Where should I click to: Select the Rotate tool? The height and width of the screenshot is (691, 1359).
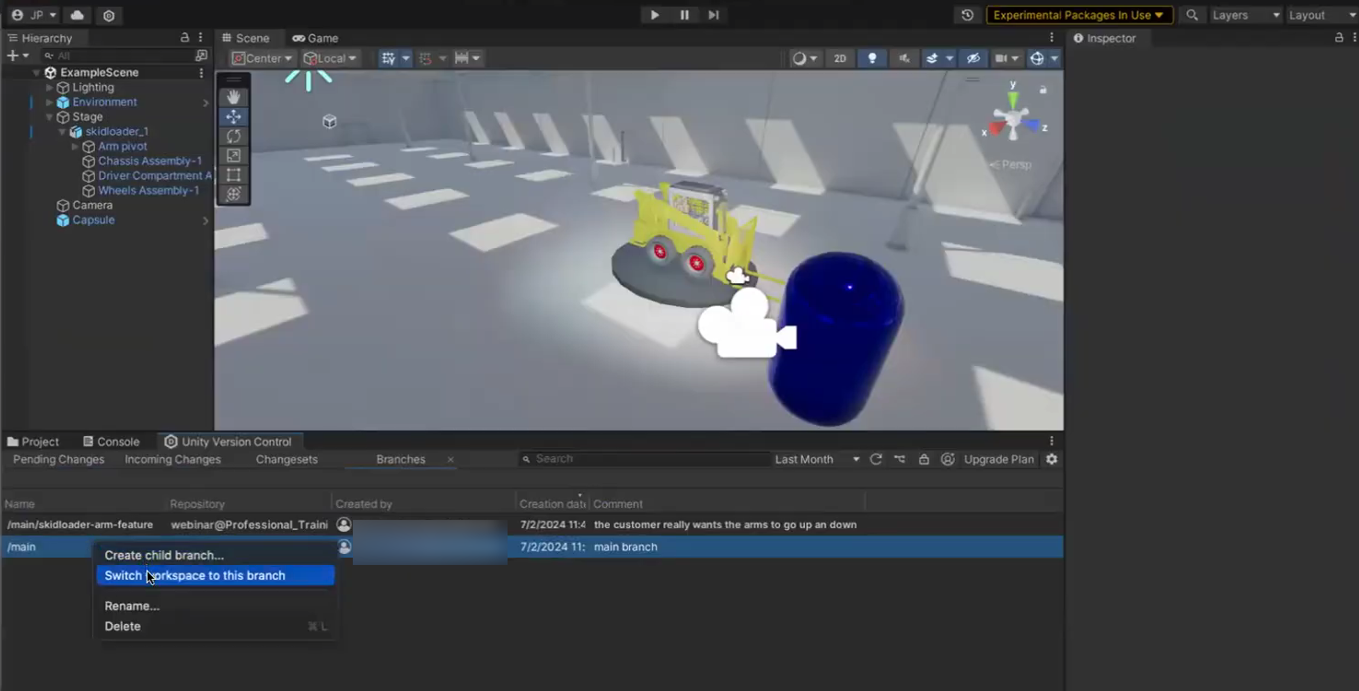[233, 136]
